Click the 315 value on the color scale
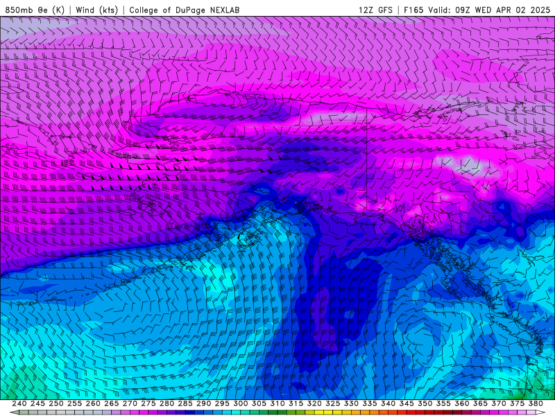 point(296,404)
